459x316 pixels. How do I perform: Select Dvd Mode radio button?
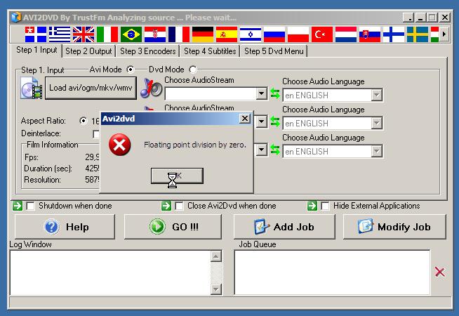[x=192, y=70]
